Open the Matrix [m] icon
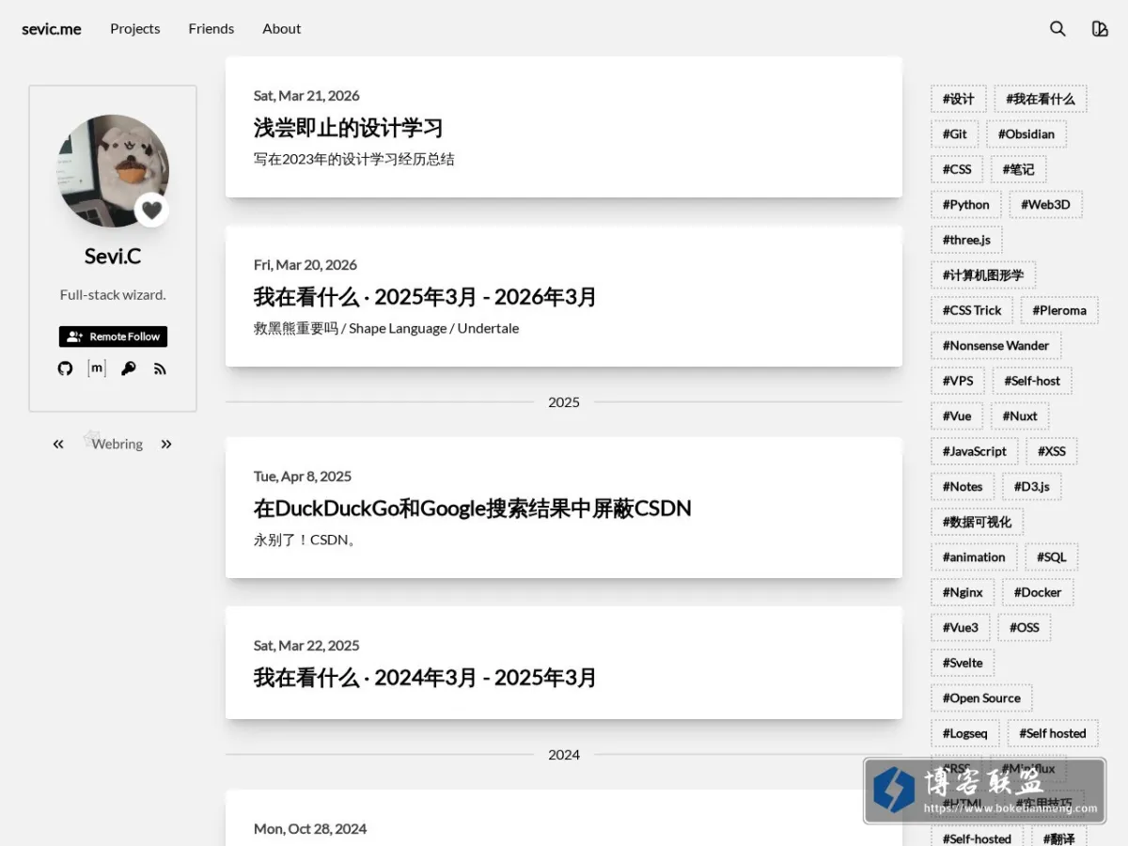Image resolution: width=1128 pixels, height=846 pixels. [x=97, y=368]
